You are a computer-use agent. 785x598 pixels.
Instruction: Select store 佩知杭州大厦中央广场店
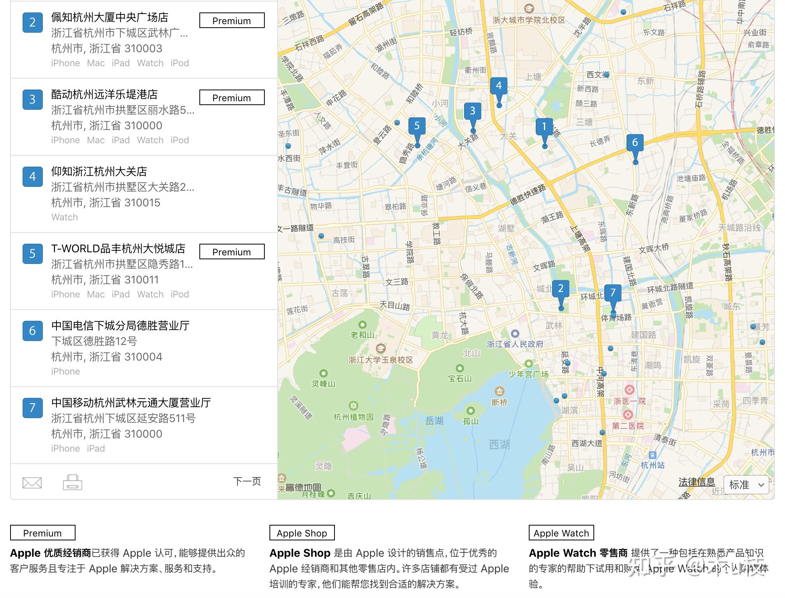110,18
